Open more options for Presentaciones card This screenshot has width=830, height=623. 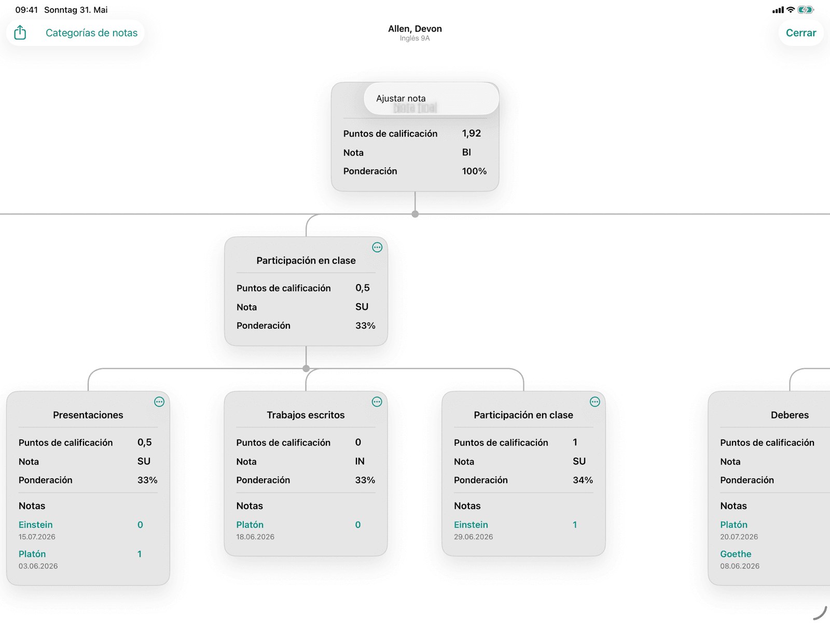pos(159,402)
